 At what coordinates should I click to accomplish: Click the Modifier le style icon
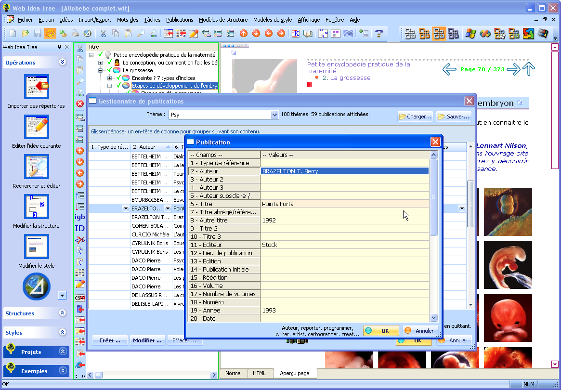pyautogui.click(x=37, y=247)
